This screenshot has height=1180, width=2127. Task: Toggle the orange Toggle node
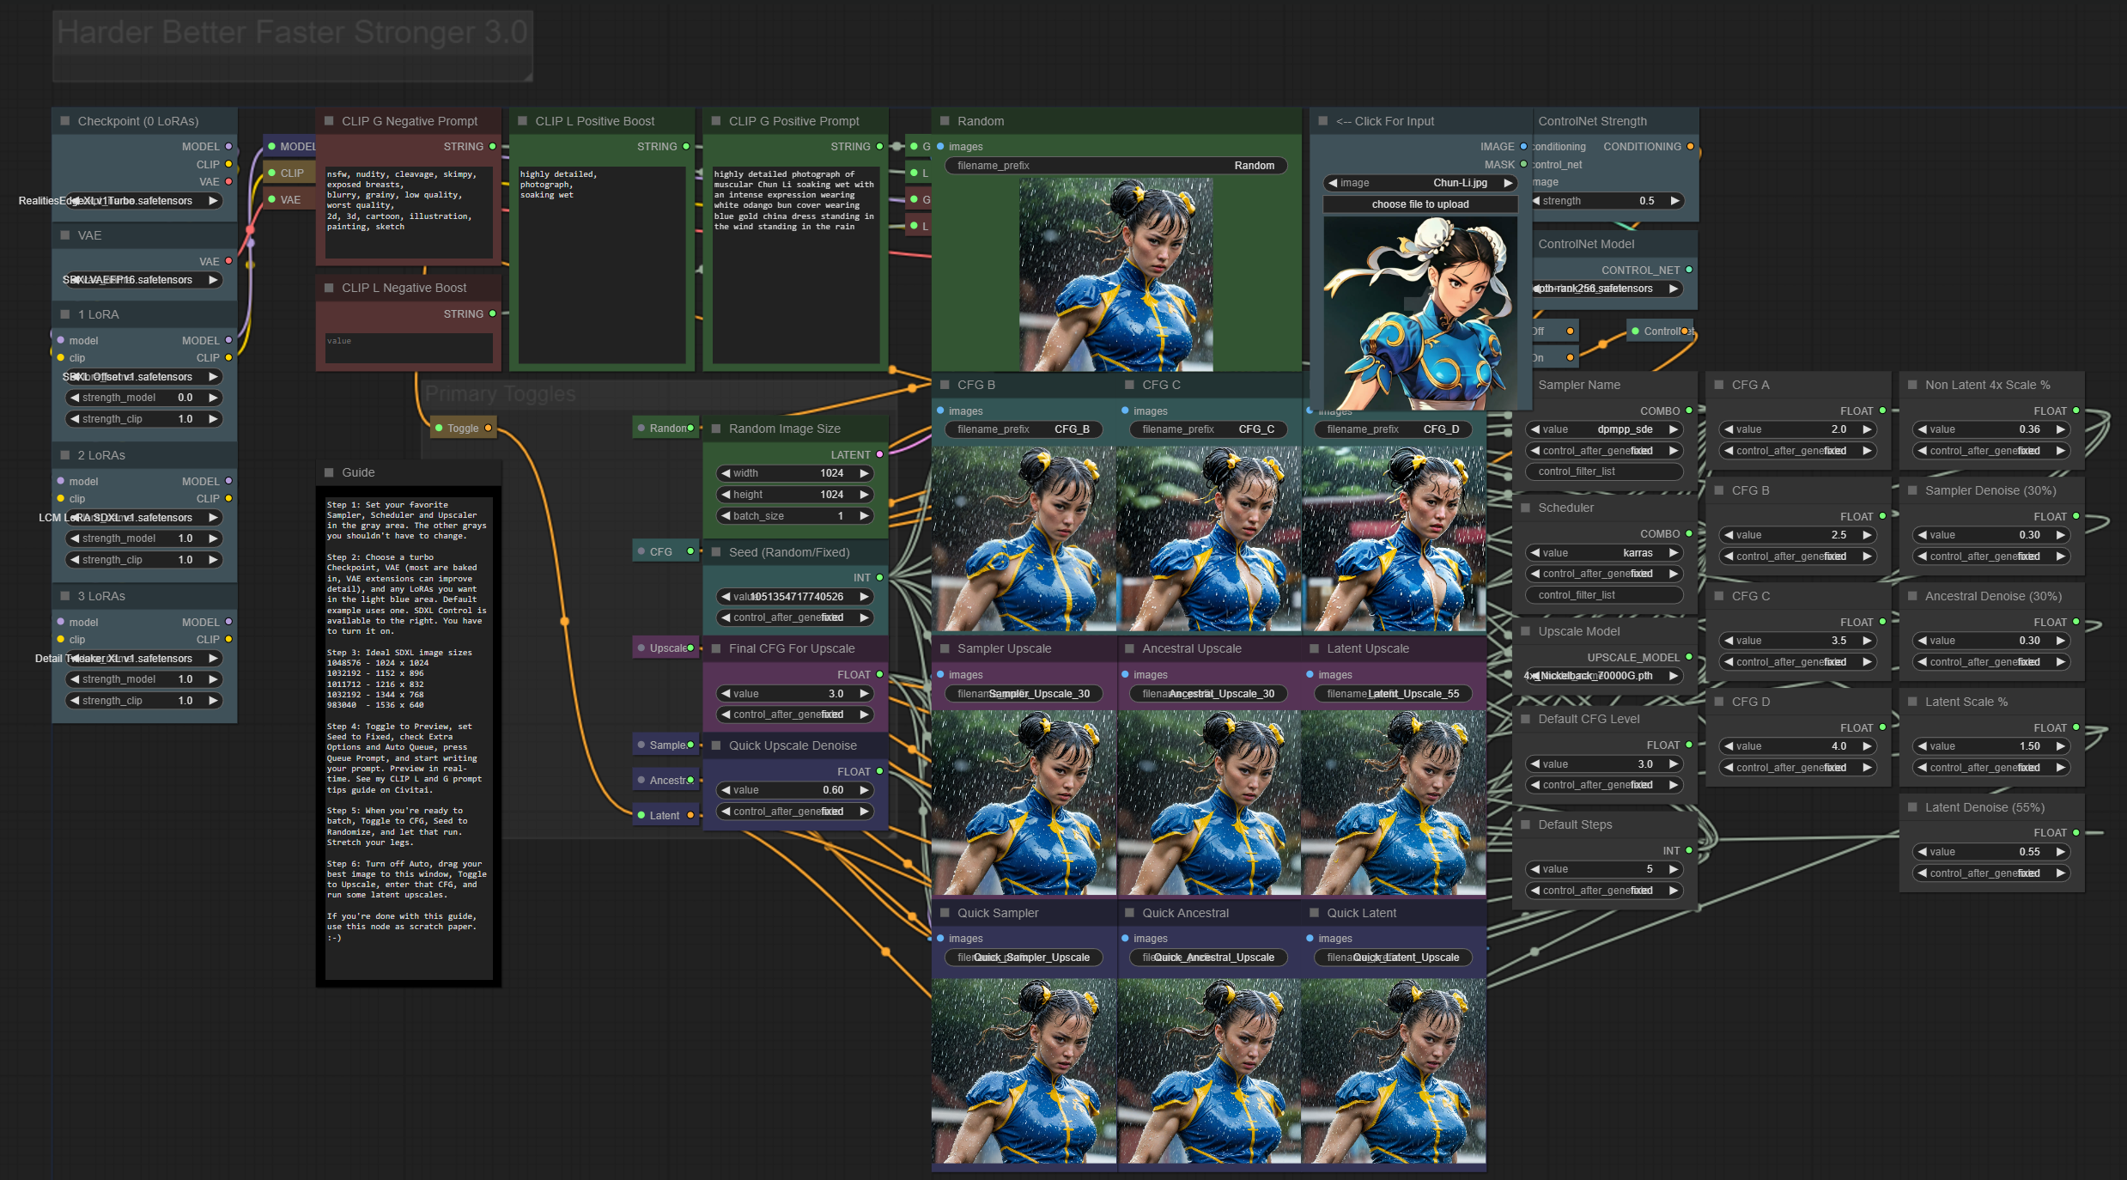[463, 429]
